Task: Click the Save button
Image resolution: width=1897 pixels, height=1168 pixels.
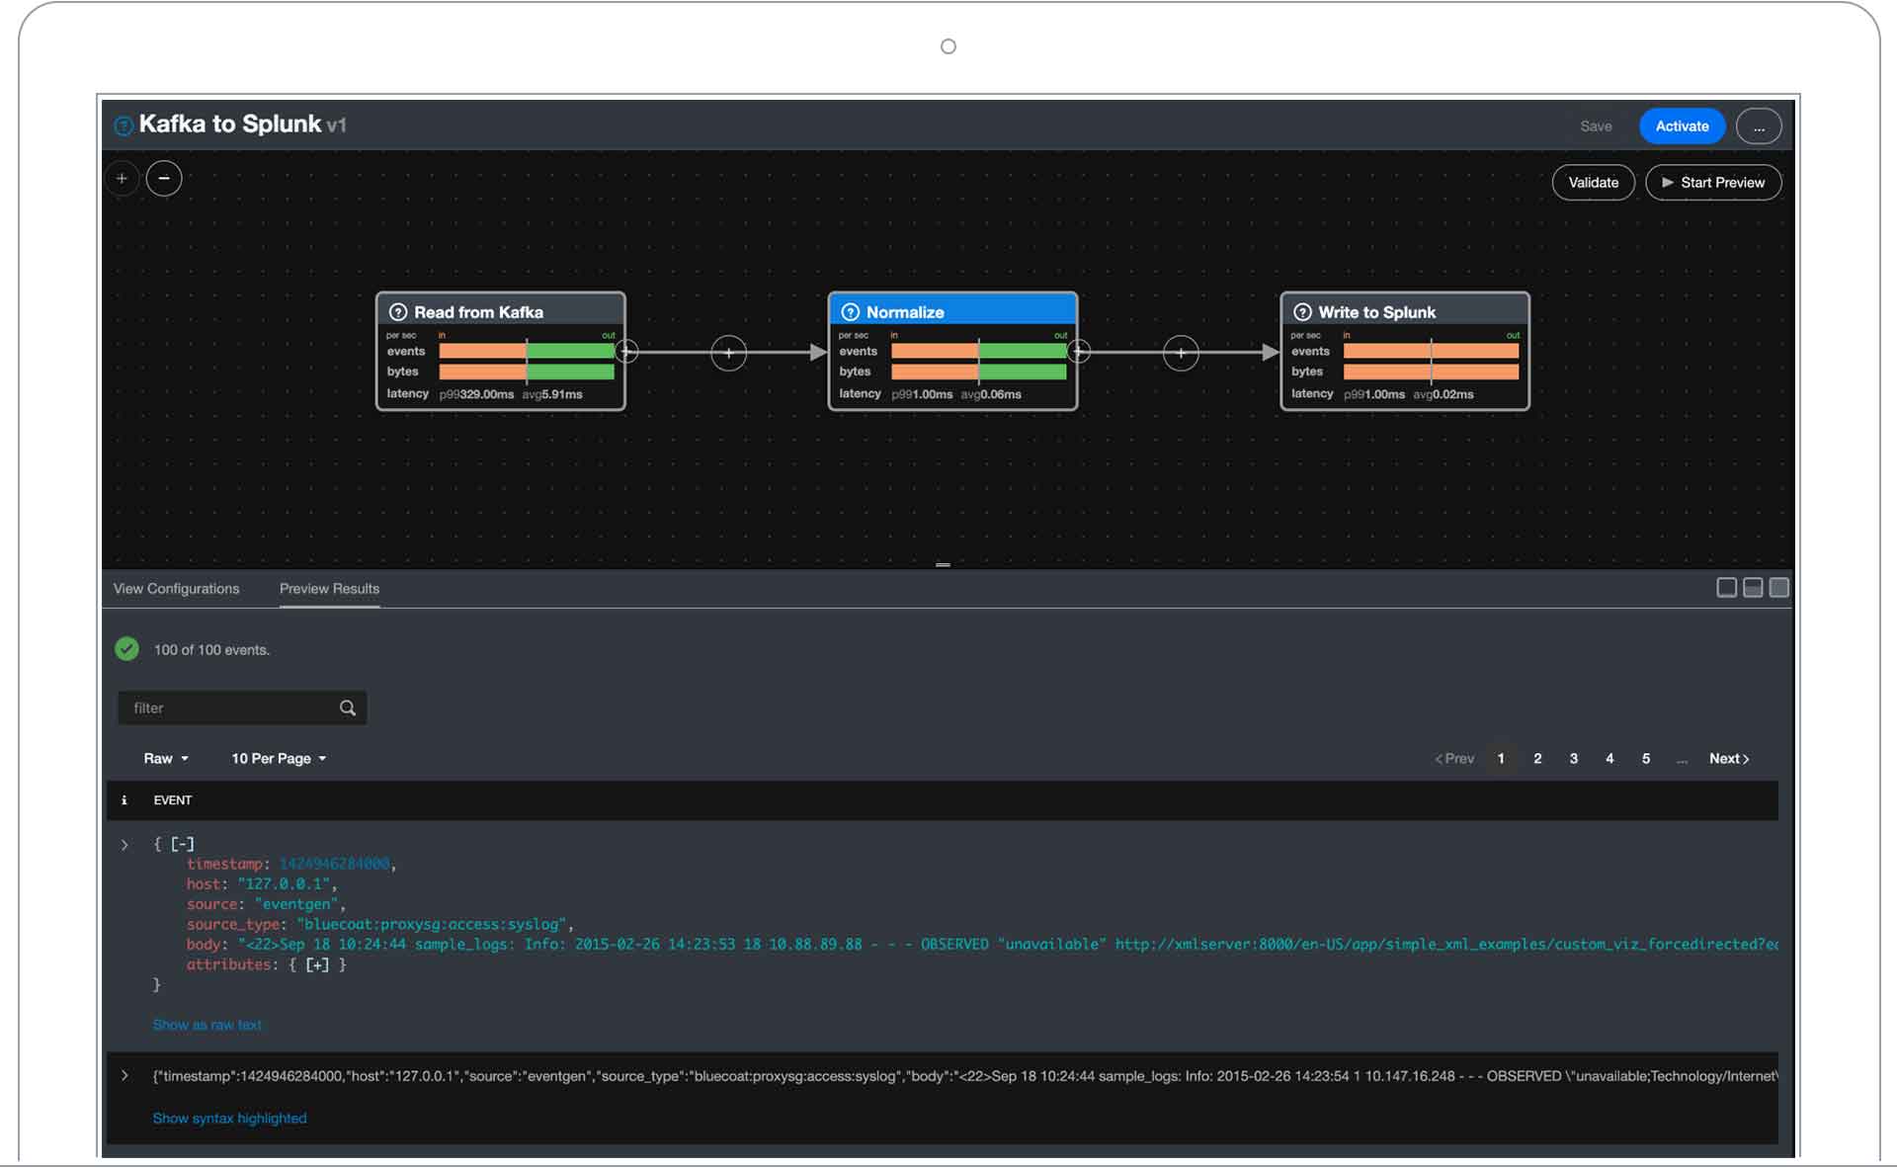Action: point(1596,126)
